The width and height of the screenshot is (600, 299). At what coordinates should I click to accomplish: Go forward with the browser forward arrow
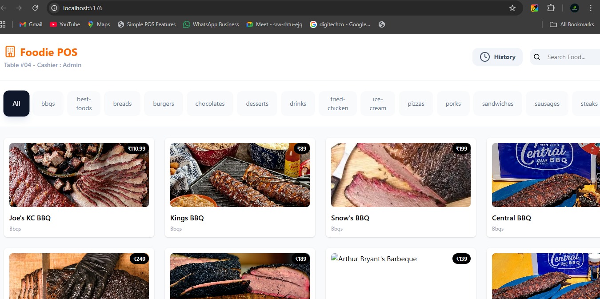(x=19, y=8)
